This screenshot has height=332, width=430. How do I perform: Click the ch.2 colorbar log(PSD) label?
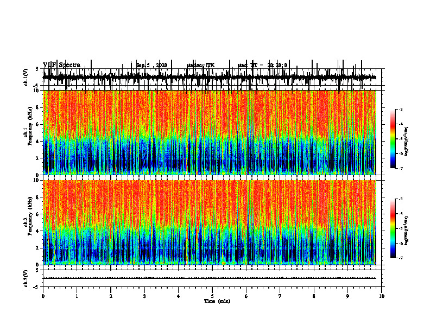[x=407, y=231]
